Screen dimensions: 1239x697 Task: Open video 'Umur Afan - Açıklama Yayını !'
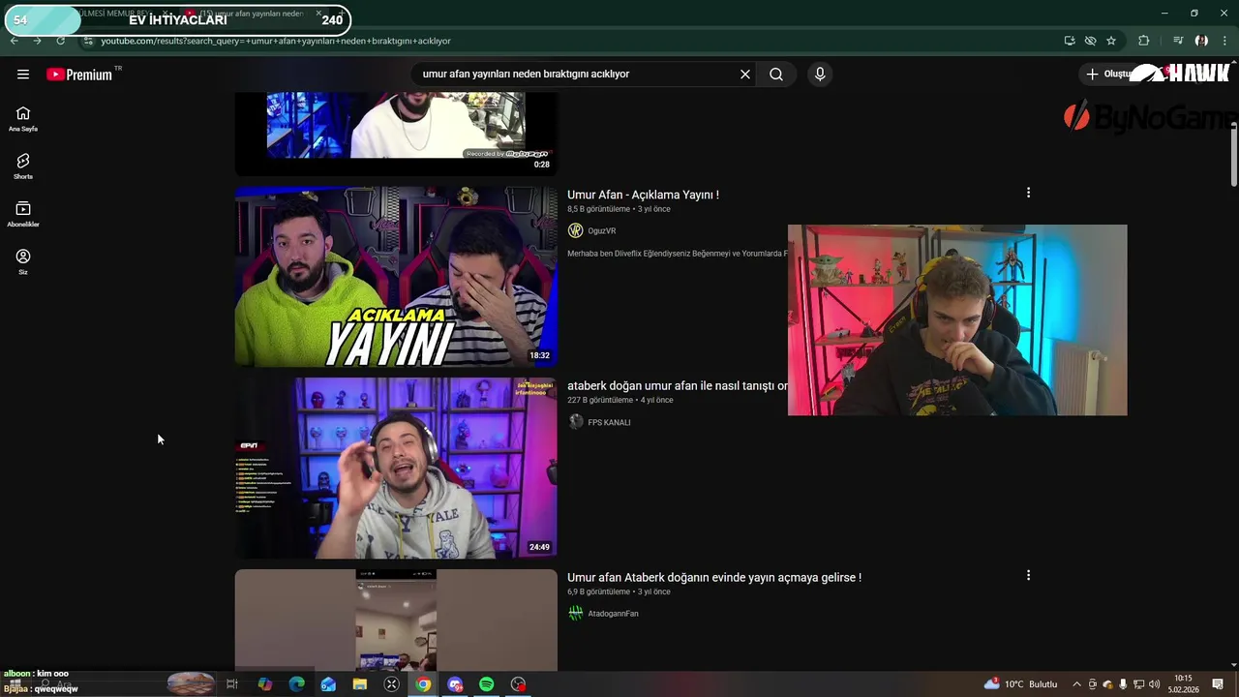click(643, 195)
